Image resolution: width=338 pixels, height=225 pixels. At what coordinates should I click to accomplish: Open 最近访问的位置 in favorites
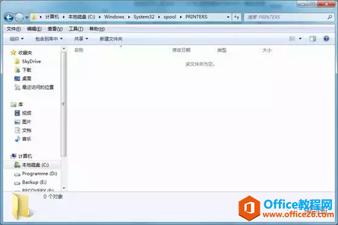click(x=38, y=87)
